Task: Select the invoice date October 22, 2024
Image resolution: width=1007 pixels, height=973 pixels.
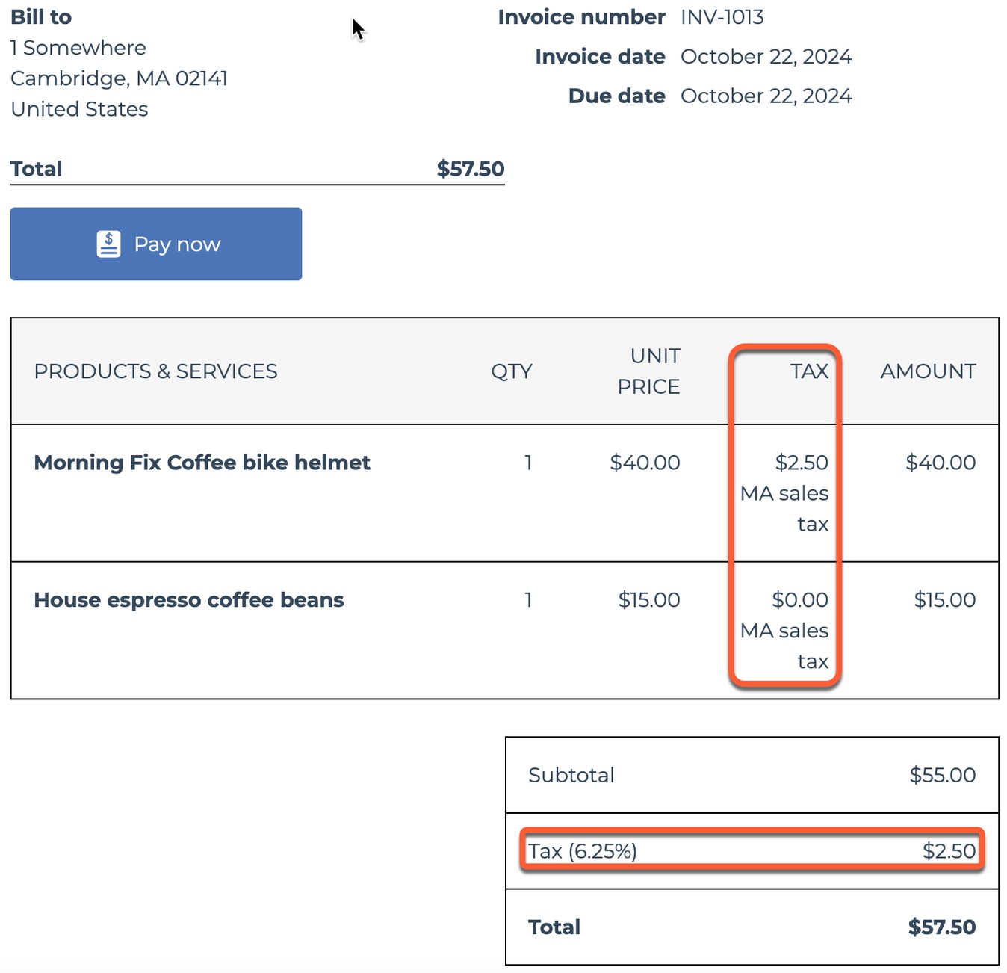Action: point(766,56)
